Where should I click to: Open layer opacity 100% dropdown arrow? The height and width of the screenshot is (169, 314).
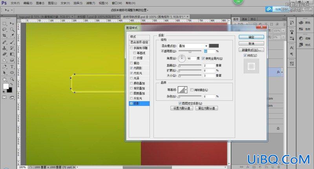tap(283, 31)
